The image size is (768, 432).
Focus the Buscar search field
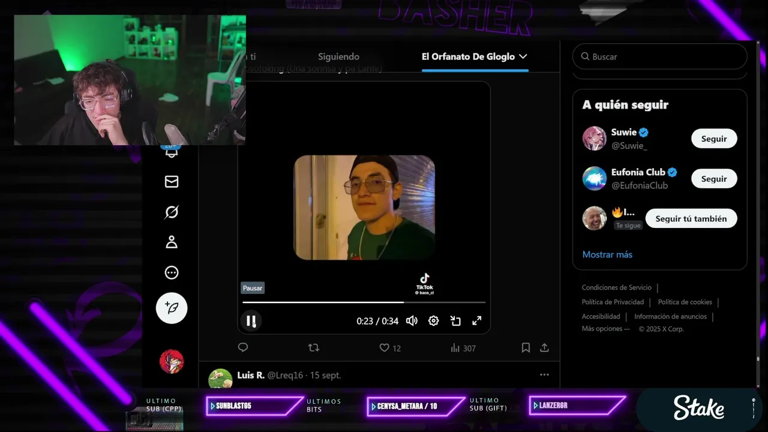(x=660, y=56)
